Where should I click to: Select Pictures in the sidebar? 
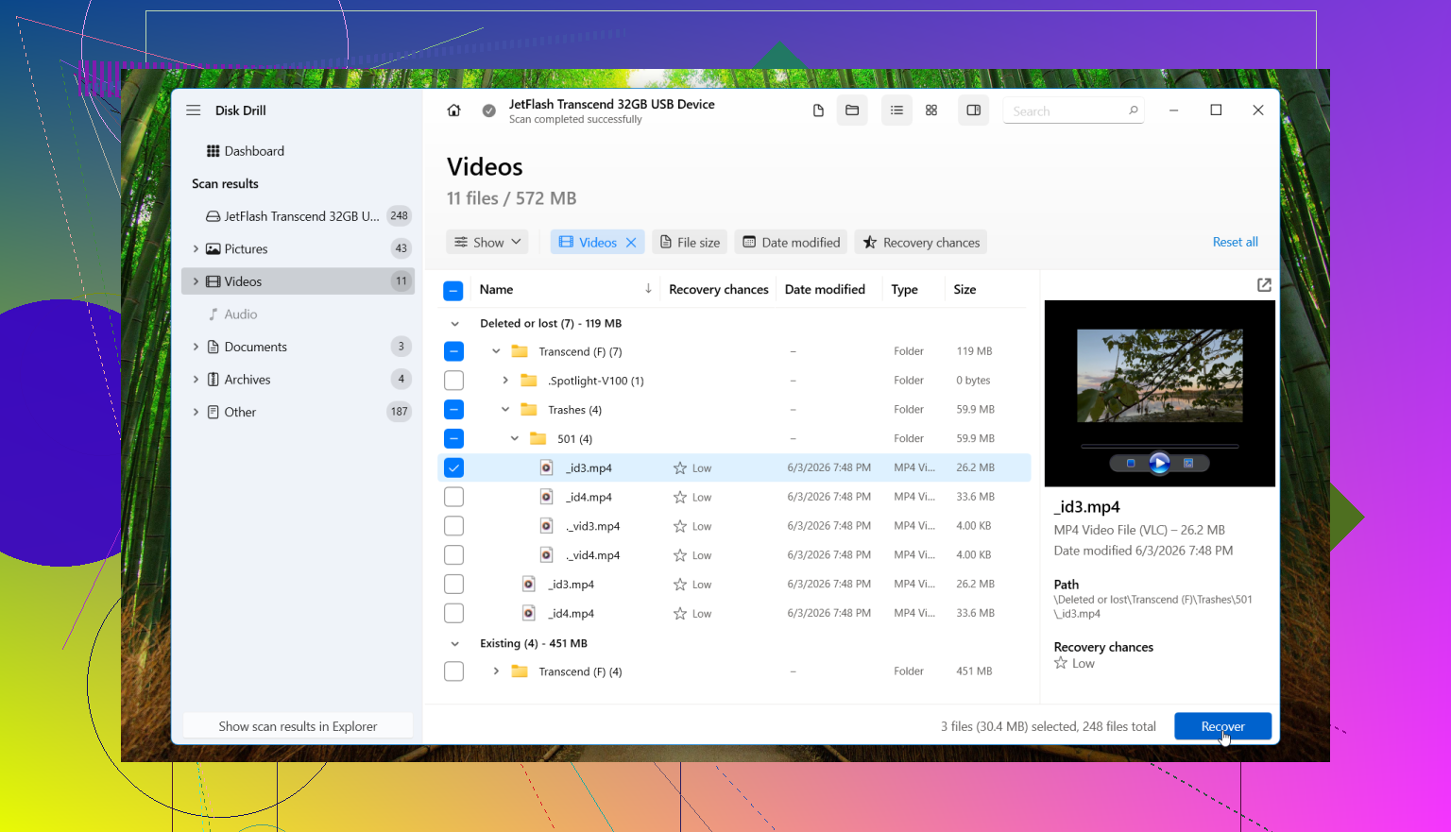298,249
